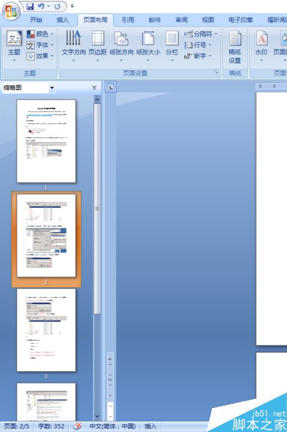Screen dimensions: 287x432
Task: Expand the 缩略图 pane dropdown arrow
Action: pos(52,88)
